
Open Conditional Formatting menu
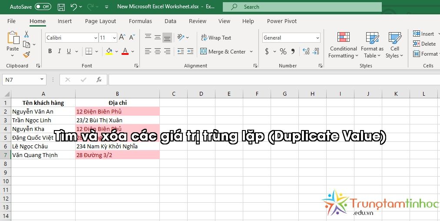click(344, 45)
